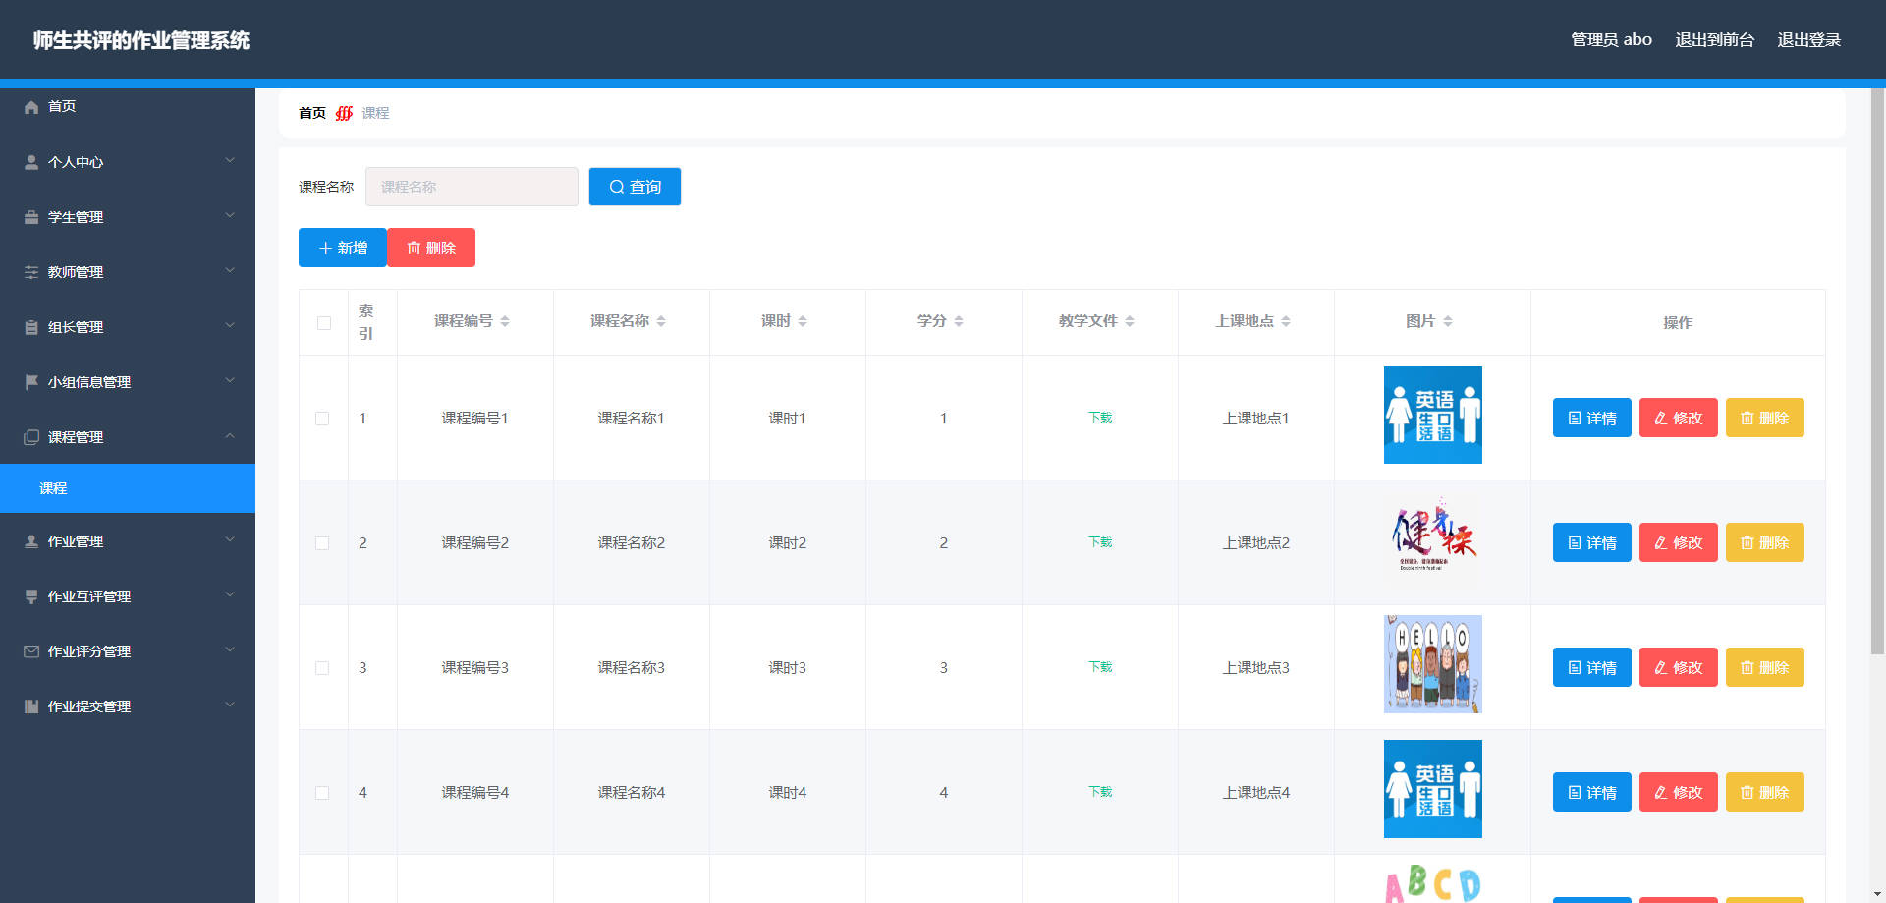Expand 作业管理 chevron
The height and width of the screenshot is (903, 1886).
(230, 539)
